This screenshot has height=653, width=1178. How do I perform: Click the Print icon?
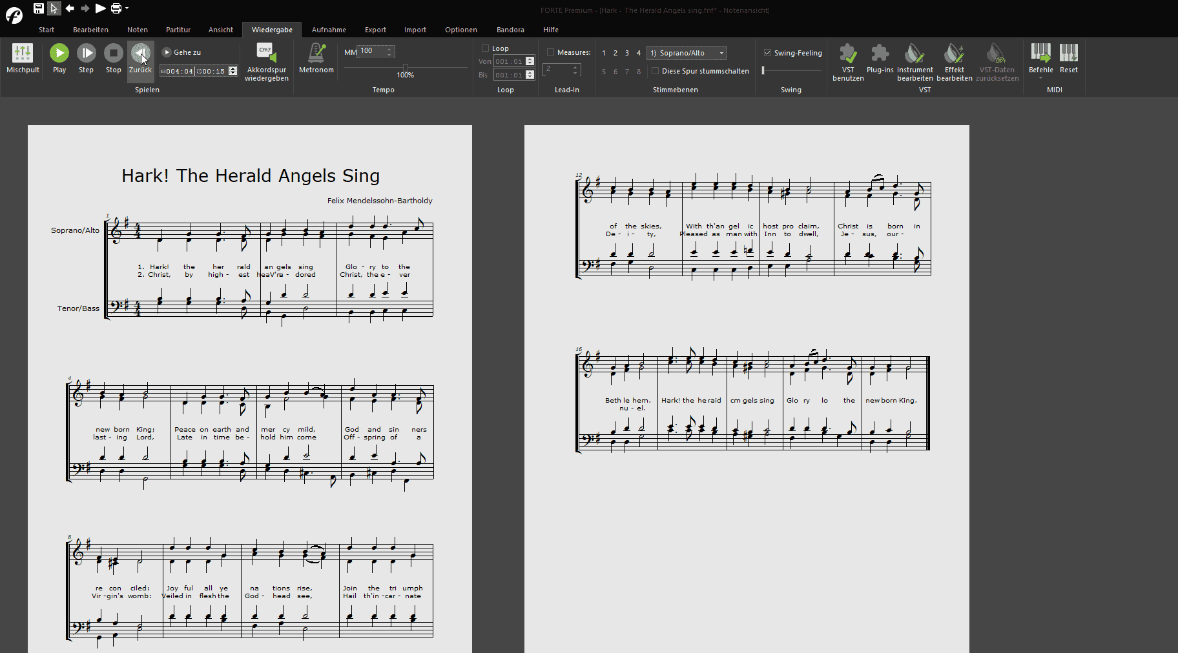(x=116, y=8)
